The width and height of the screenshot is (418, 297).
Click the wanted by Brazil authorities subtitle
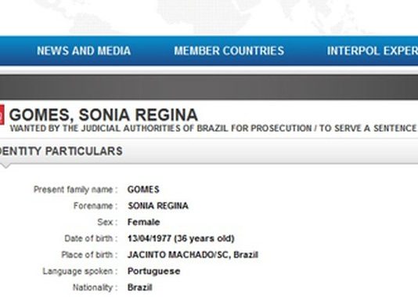click(x=213, y=129)
